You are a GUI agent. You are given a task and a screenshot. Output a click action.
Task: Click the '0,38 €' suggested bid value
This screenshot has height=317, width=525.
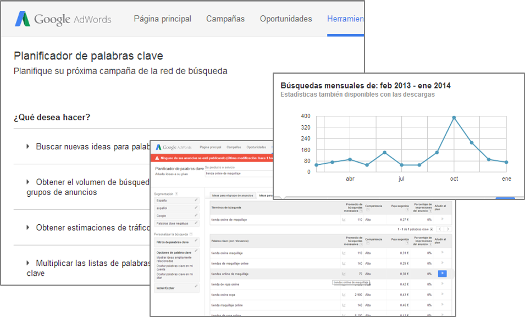click(404, 274)
